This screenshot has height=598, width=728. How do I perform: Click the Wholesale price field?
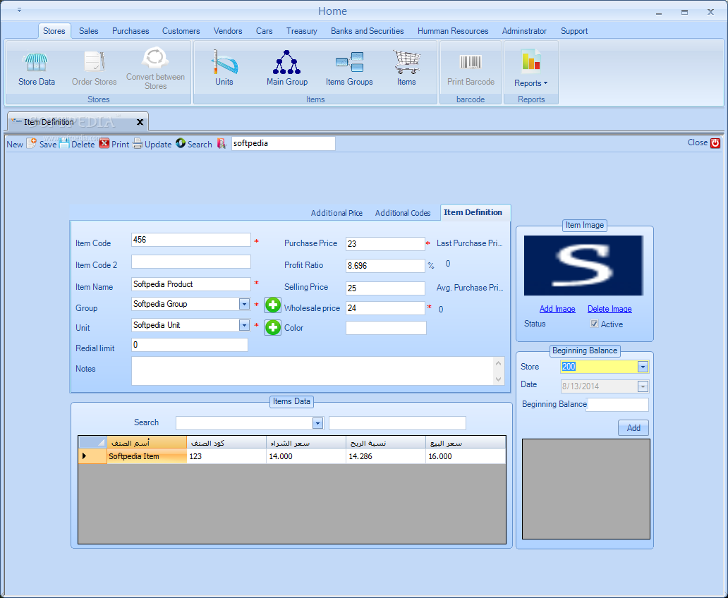click(x=385, y=308)
